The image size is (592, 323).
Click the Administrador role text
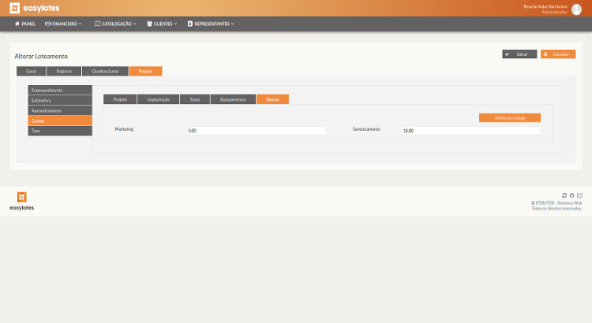point(554,12)
